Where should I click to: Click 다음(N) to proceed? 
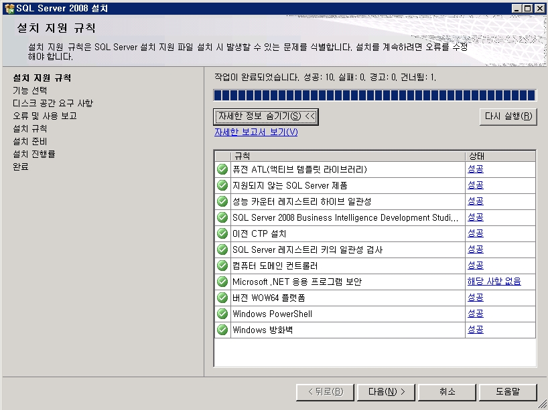(386, 392)
